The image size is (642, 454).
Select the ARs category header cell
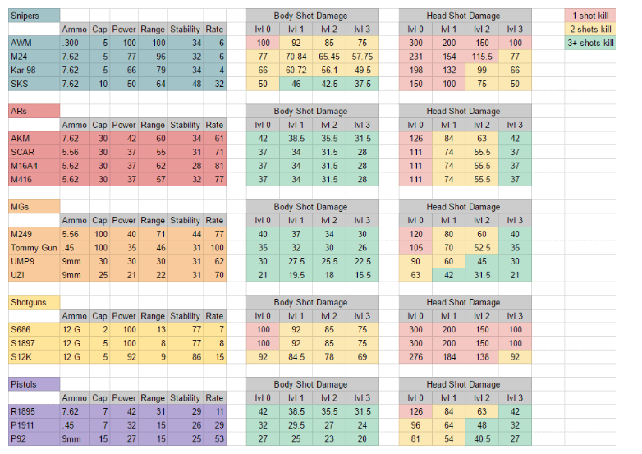point(34,111)
